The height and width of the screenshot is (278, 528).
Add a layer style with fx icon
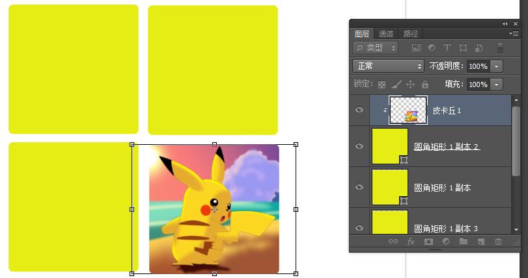410,242
